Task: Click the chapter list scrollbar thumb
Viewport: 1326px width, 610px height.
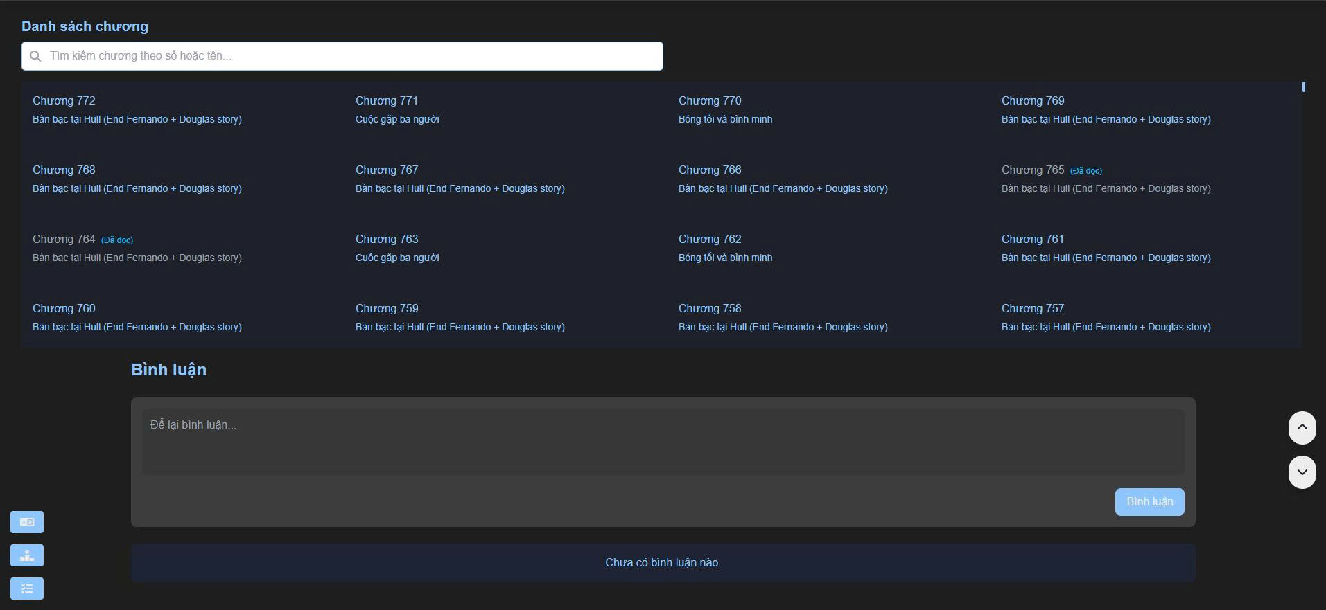Action: tap(1304, 87)
